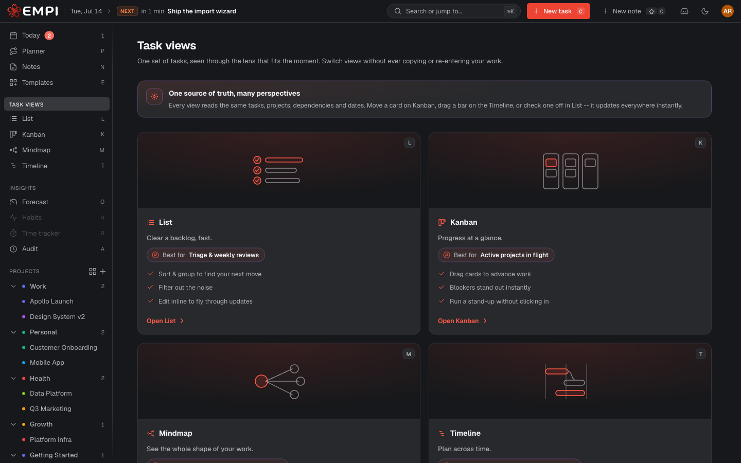Focus the Search or jump to field
This screenshot has height=463, width=741.
tap(453, 11)
